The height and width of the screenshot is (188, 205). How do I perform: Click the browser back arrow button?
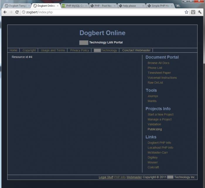(x=5, y=12)
